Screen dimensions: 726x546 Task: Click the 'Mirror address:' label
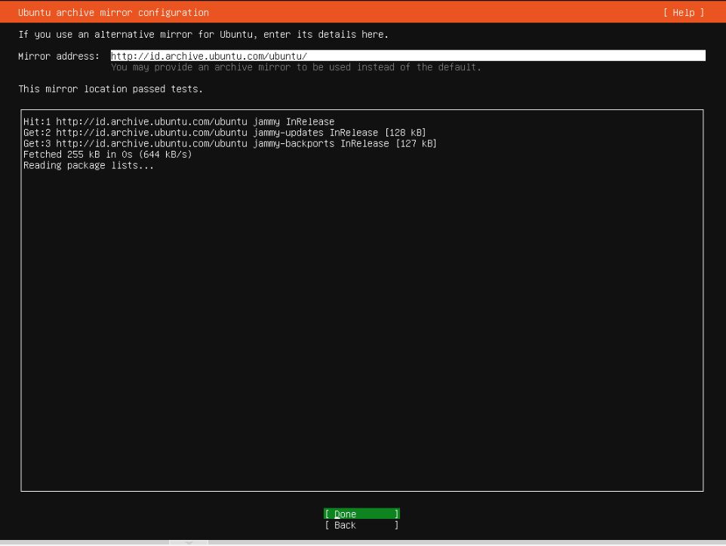[59, 57]
